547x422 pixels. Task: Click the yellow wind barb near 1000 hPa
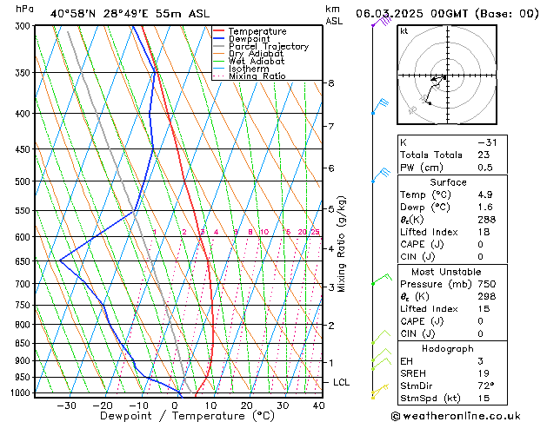click(377, 393)
